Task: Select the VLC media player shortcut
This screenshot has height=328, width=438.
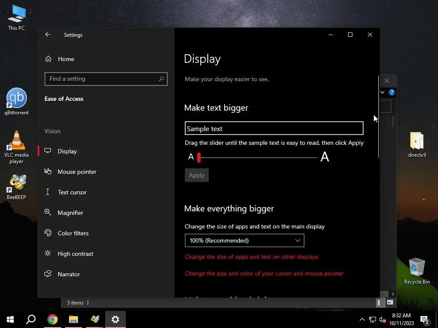Action: click(17, 147)
